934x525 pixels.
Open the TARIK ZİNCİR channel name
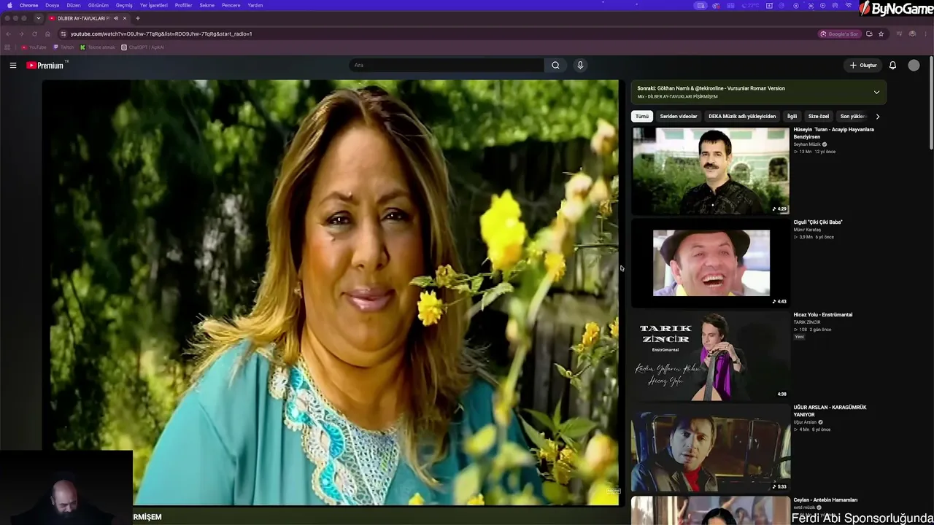tap(807, 322)
